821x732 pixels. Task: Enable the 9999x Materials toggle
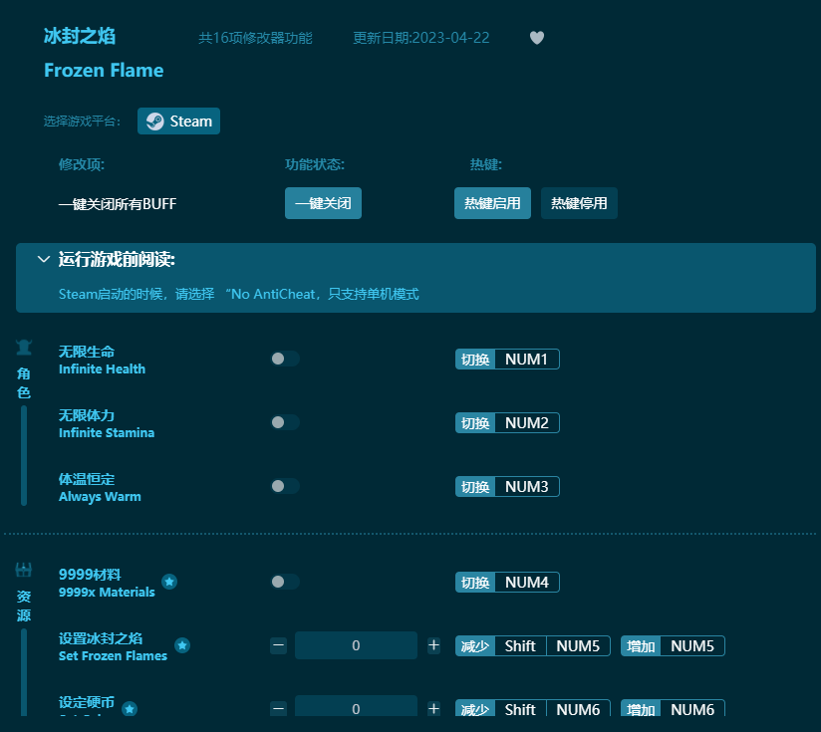[x=285, y=582]
